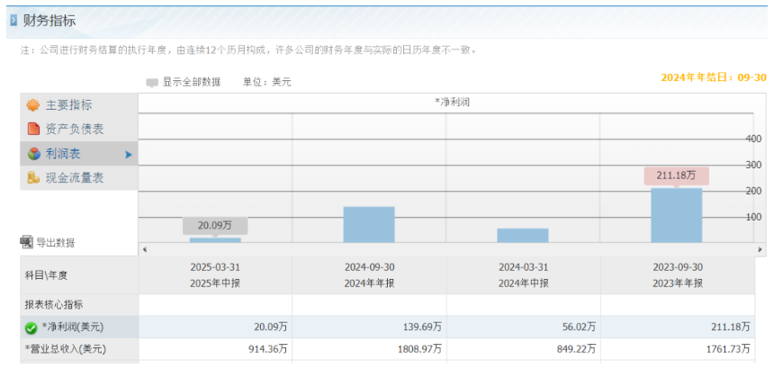Screen dimensions: 774x369
Task: Click the chart's left scroll arrow
Action: 145,249
